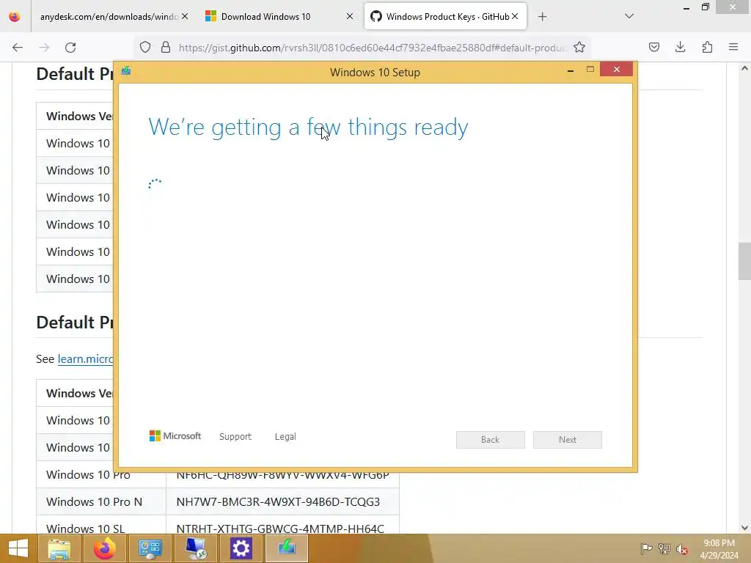Image resolution: width=751 pixels, height=563 pixels.
Task: Open the Support link in Setup
Action: pos(235,437)
